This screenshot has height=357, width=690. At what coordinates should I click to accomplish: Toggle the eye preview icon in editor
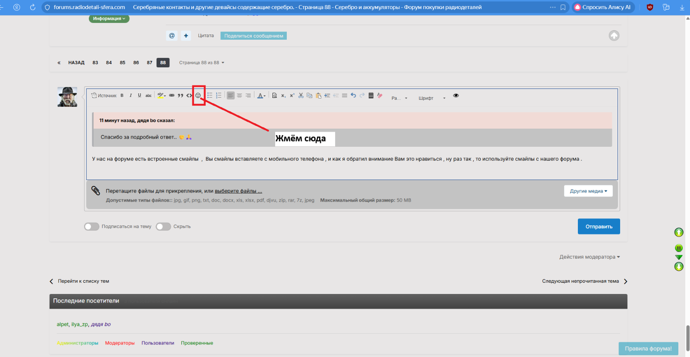[x=456, y=95]
